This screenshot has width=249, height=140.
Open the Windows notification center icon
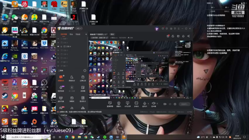coord(244,137)
